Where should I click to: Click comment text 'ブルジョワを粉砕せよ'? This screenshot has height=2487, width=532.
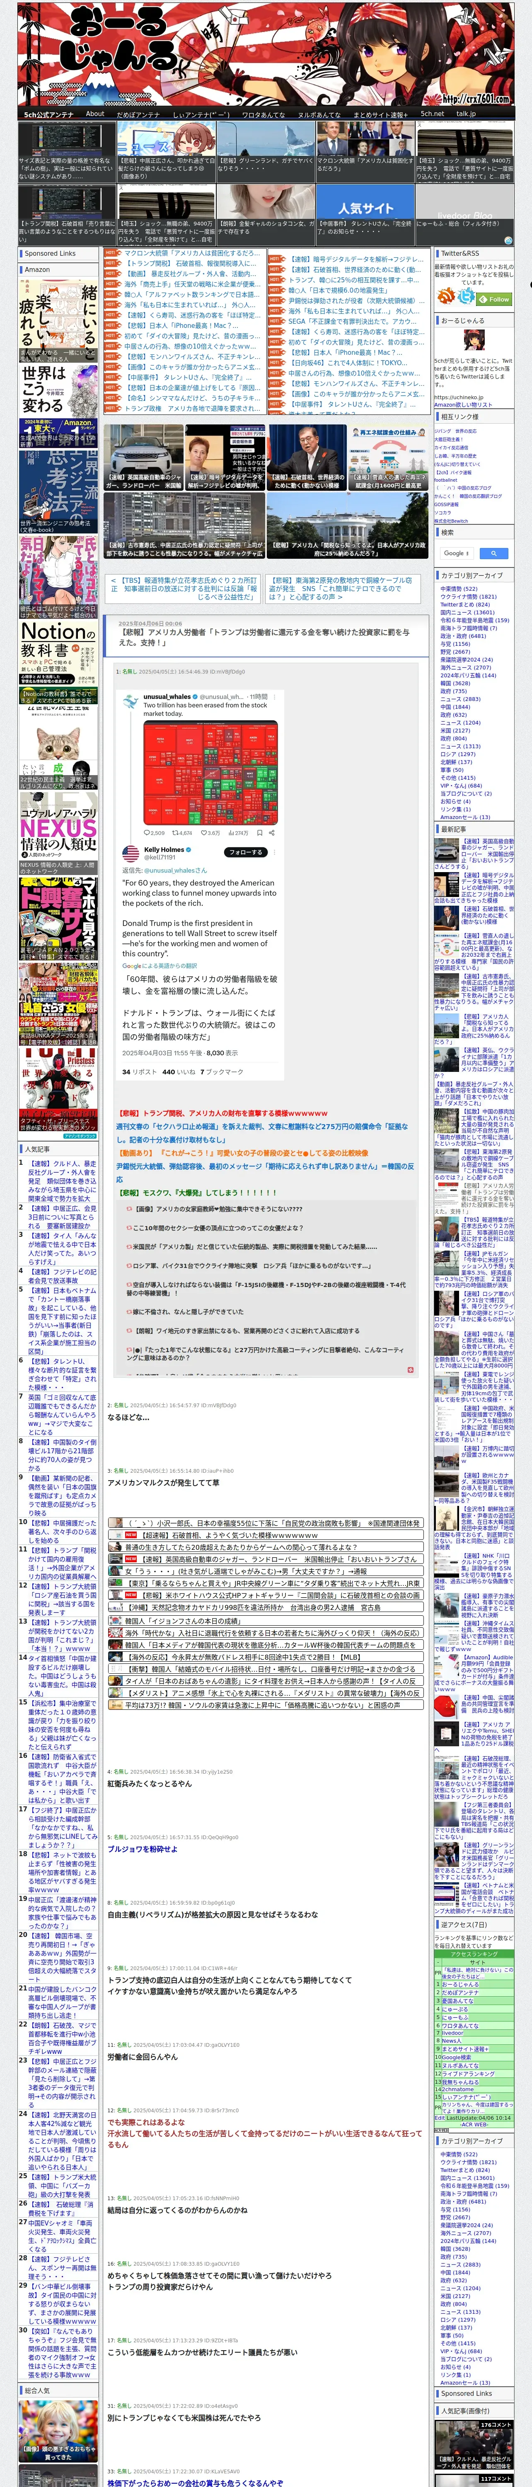coord(142,1849)
